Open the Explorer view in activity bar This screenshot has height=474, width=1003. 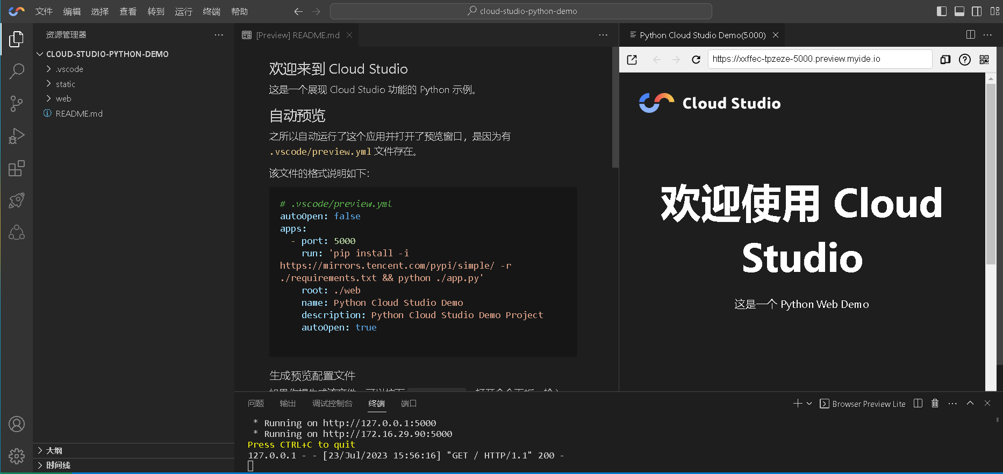coord(17,39)
